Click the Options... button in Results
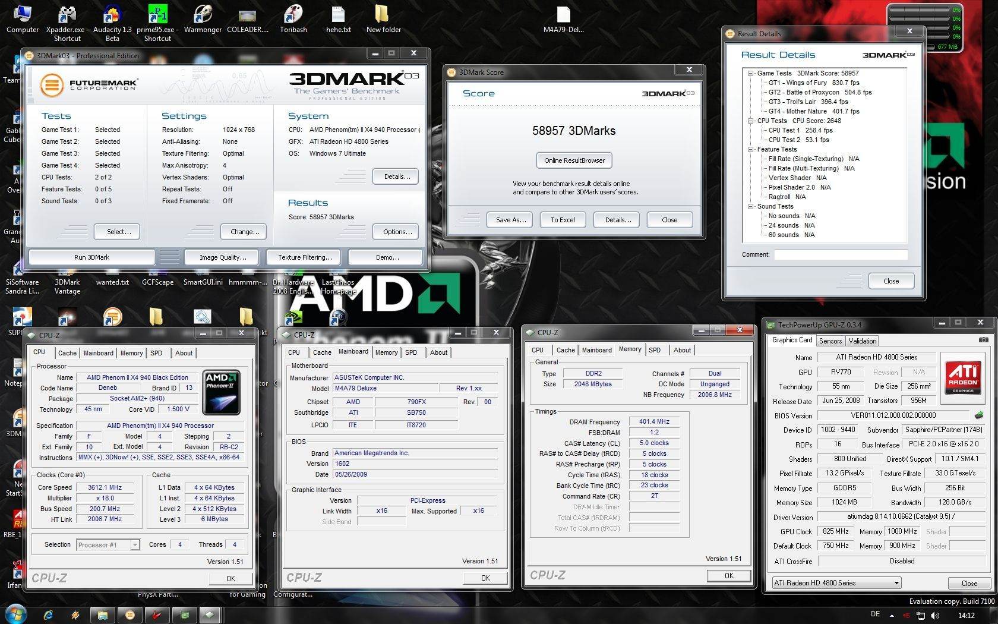The width and height of the screenshot is (998, 624). click(396, 232)
